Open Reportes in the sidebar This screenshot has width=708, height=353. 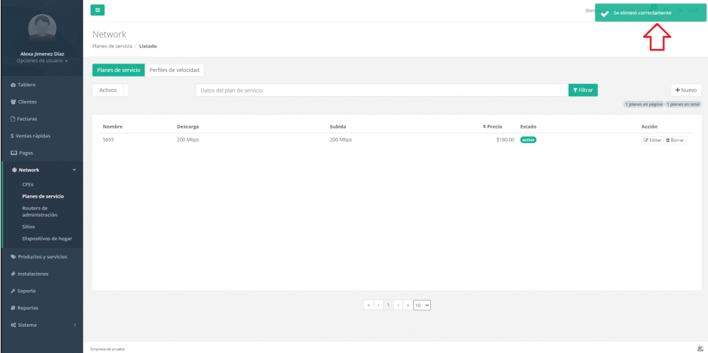28,308
